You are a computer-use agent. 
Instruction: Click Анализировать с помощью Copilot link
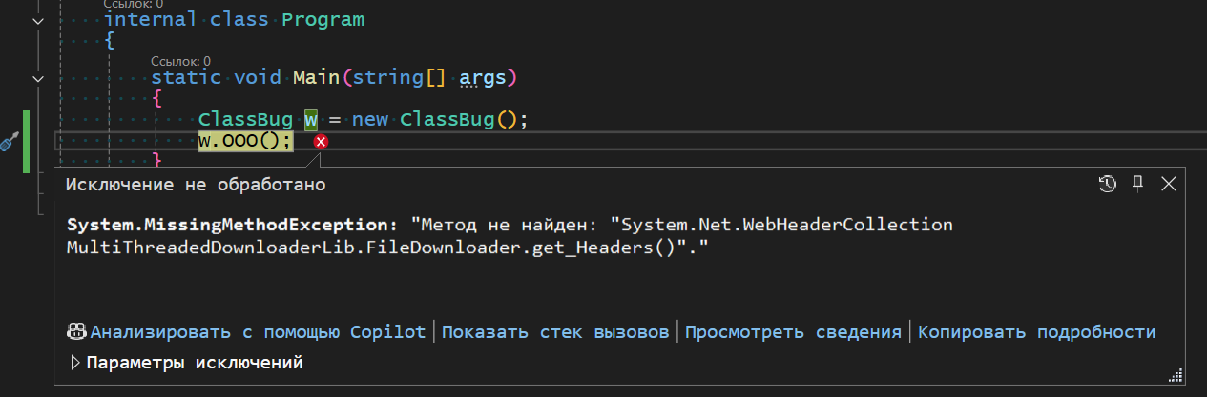pos(258,332)
